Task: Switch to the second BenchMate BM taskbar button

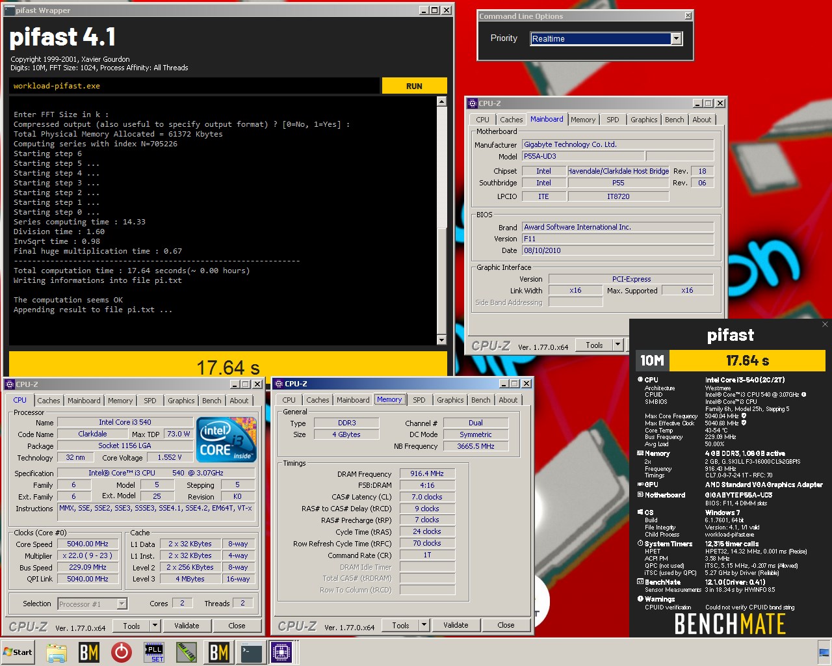Action: (x=219, y=652)
